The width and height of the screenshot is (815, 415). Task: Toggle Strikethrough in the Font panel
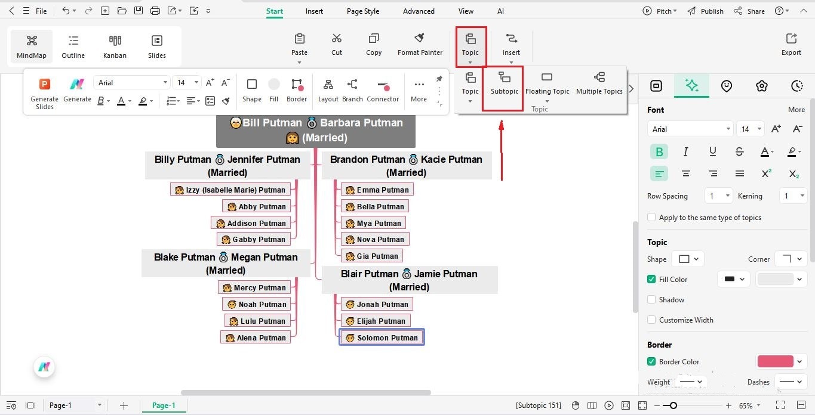pos(740,152)
